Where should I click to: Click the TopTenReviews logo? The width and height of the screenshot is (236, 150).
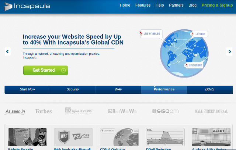point(79,111)
